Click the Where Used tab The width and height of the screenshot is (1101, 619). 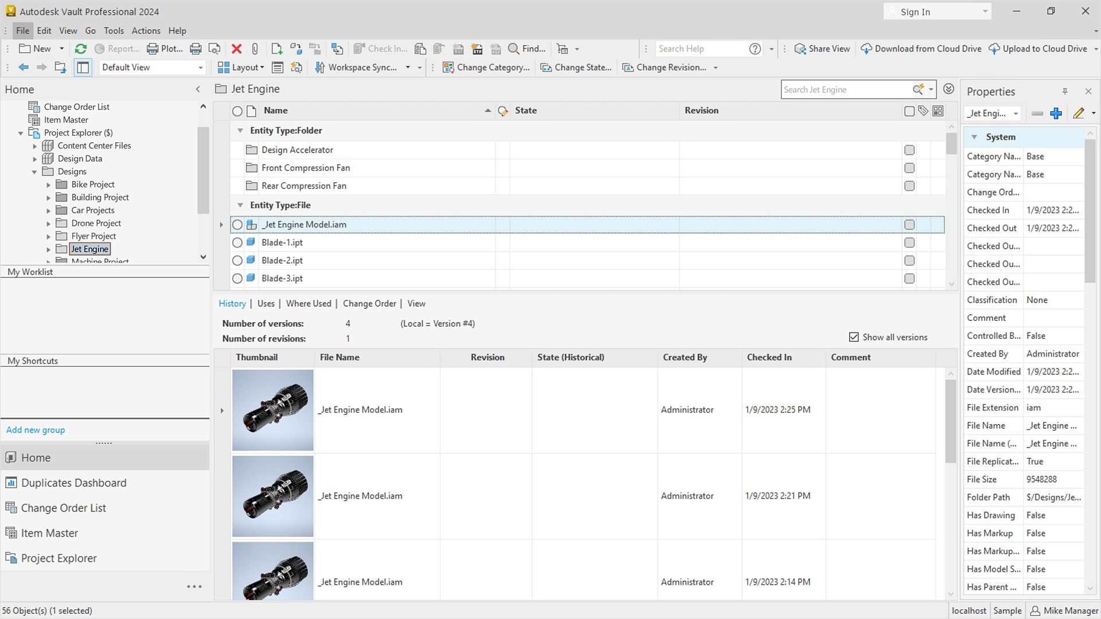pyautogui.click(x=308, y=303)
